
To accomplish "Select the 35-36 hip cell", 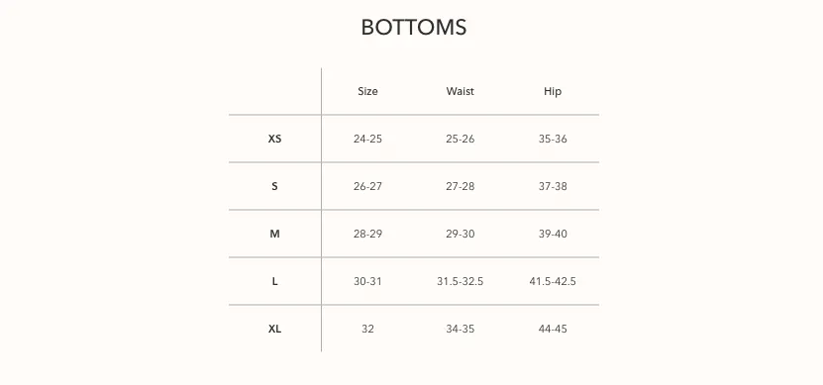I will pyautogui.click(x=553, y=139).
